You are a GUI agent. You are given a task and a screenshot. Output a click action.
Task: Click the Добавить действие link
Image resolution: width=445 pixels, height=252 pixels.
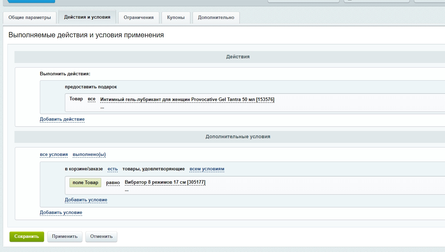point(62,119)
